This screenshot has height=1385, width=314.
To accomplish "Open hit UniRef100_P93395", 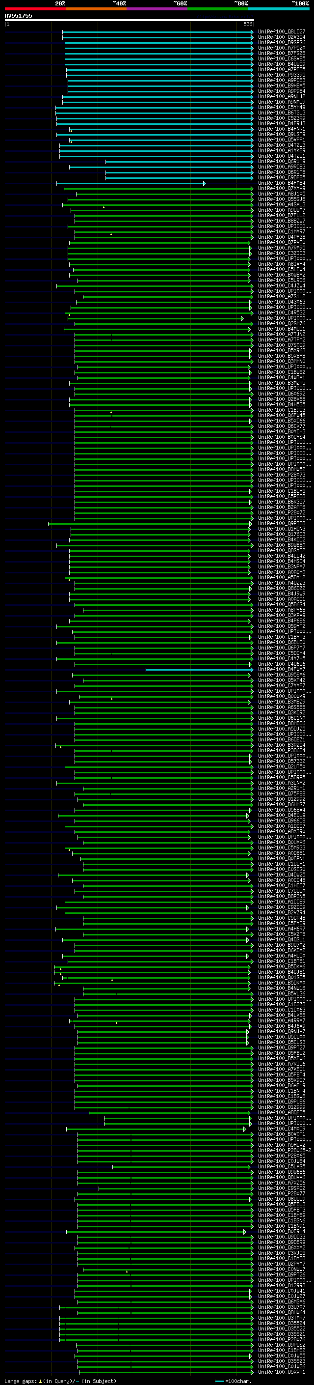I will 282,75.
